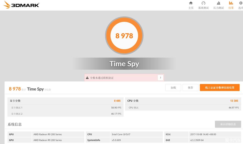Click the question mark help button
The width and height of the screenshot is (243, 144).
[160, 78]
